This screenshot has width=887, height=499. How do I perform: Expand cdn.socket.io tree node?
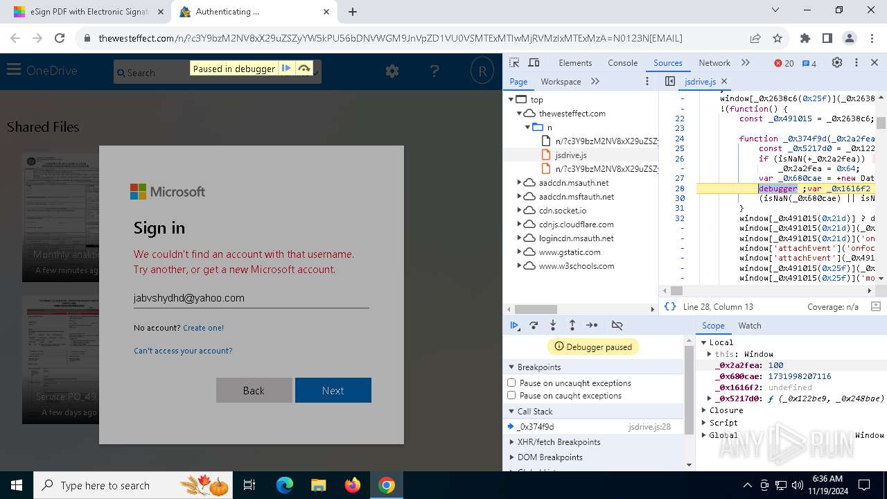[519, 210]
